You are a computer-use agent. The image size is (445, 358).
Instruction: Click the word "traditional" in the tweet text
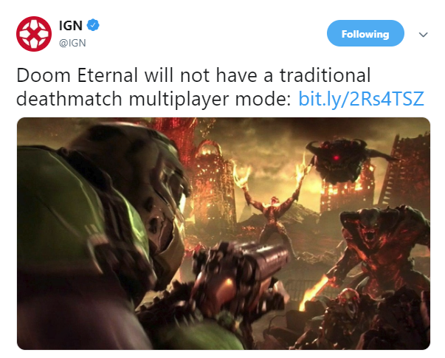(325, 75)
